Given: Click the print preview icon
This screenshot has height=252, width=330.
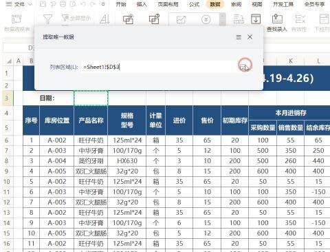Looking at the screenshot, I should [73, 4].
